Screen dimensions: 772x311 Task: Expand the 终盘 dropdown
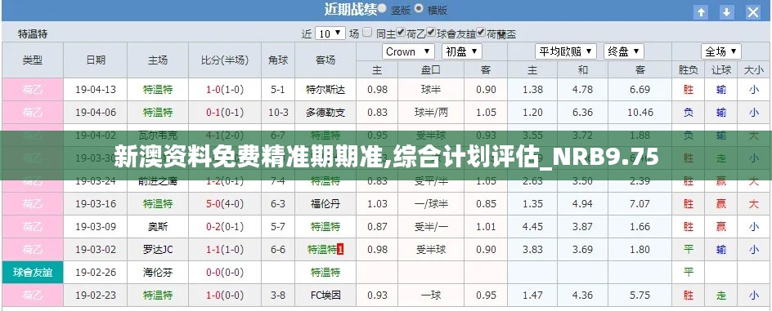(624, 51)
